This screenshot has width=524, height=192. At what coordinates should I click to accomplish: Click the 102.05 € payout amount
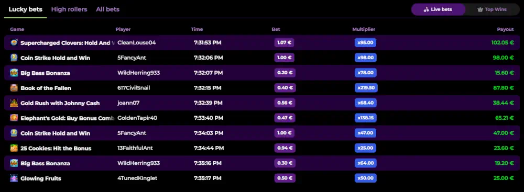[503, 43]
